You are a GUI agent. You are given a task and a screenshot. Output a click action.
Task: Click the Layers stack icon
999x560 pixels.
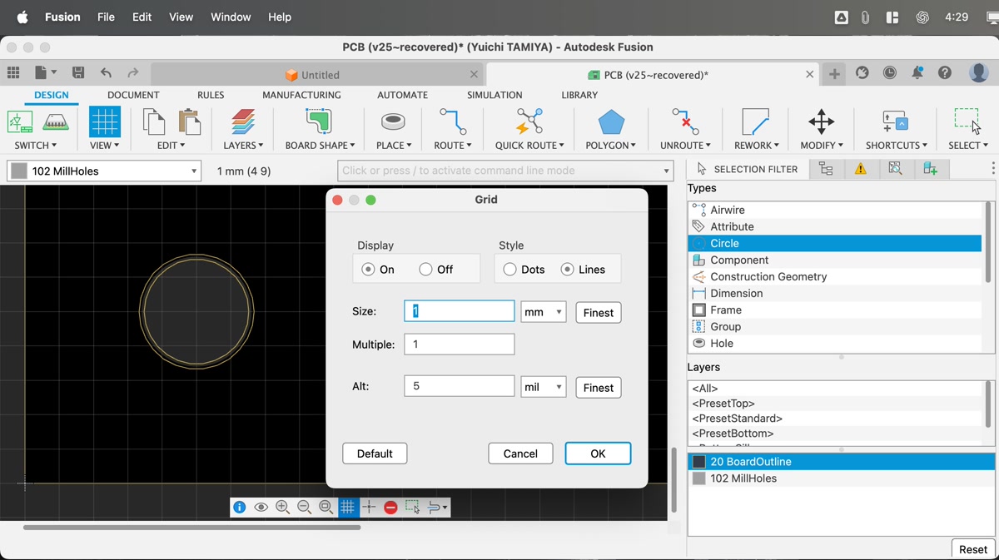point(243,122)
